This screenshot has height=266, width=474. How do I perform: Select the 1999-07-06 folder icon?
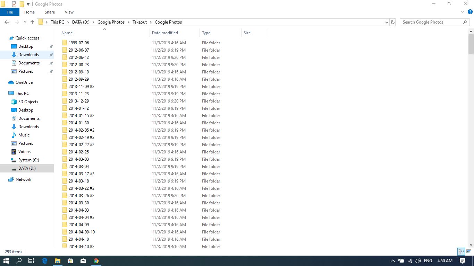[65, 43]
